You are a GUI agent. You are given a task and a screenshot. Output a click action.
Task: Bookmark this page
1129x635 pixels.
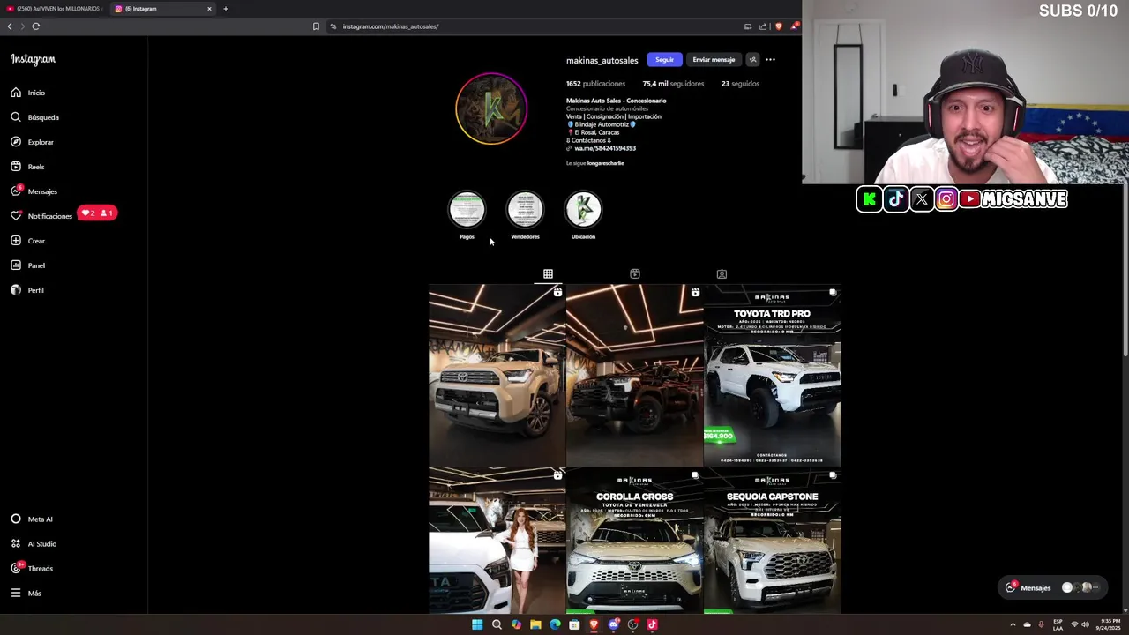316,26
